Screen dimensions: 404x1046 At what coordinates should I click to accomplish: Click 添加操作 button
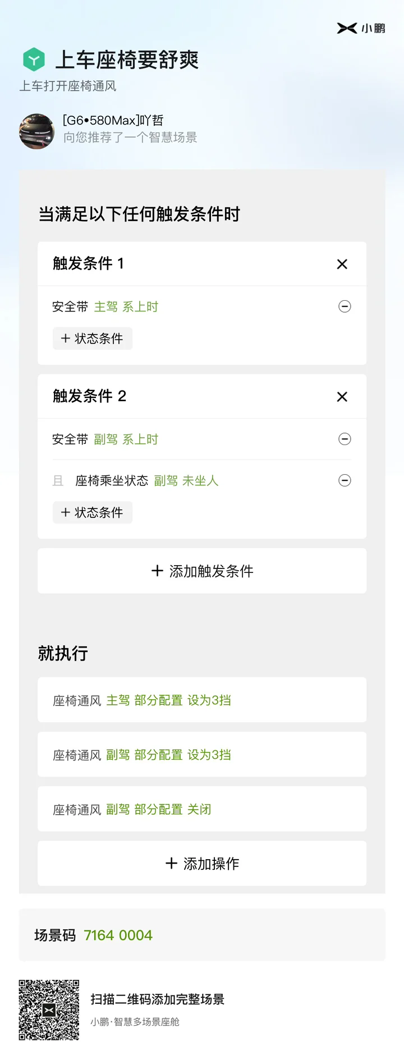coord(202,863)
